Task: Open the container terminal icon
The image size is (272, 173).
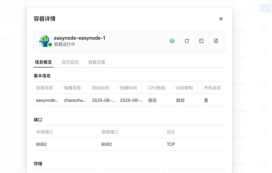Action: pyautogui.click(x=201, y=41)
